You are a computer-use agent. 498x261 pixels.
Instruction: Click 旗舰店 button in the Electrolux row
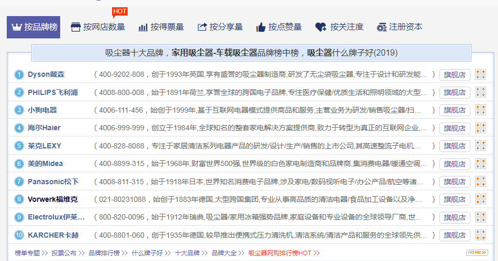(454, 217)
